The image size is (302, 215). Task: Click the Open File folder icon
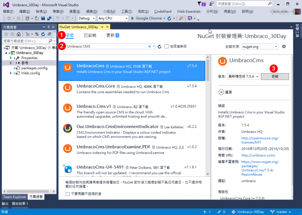37,18
